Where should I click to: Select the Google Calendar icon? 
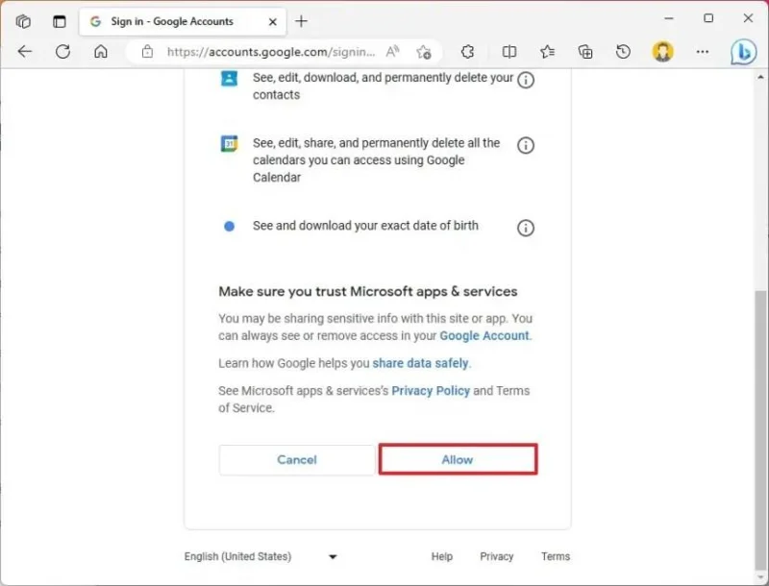229,143
